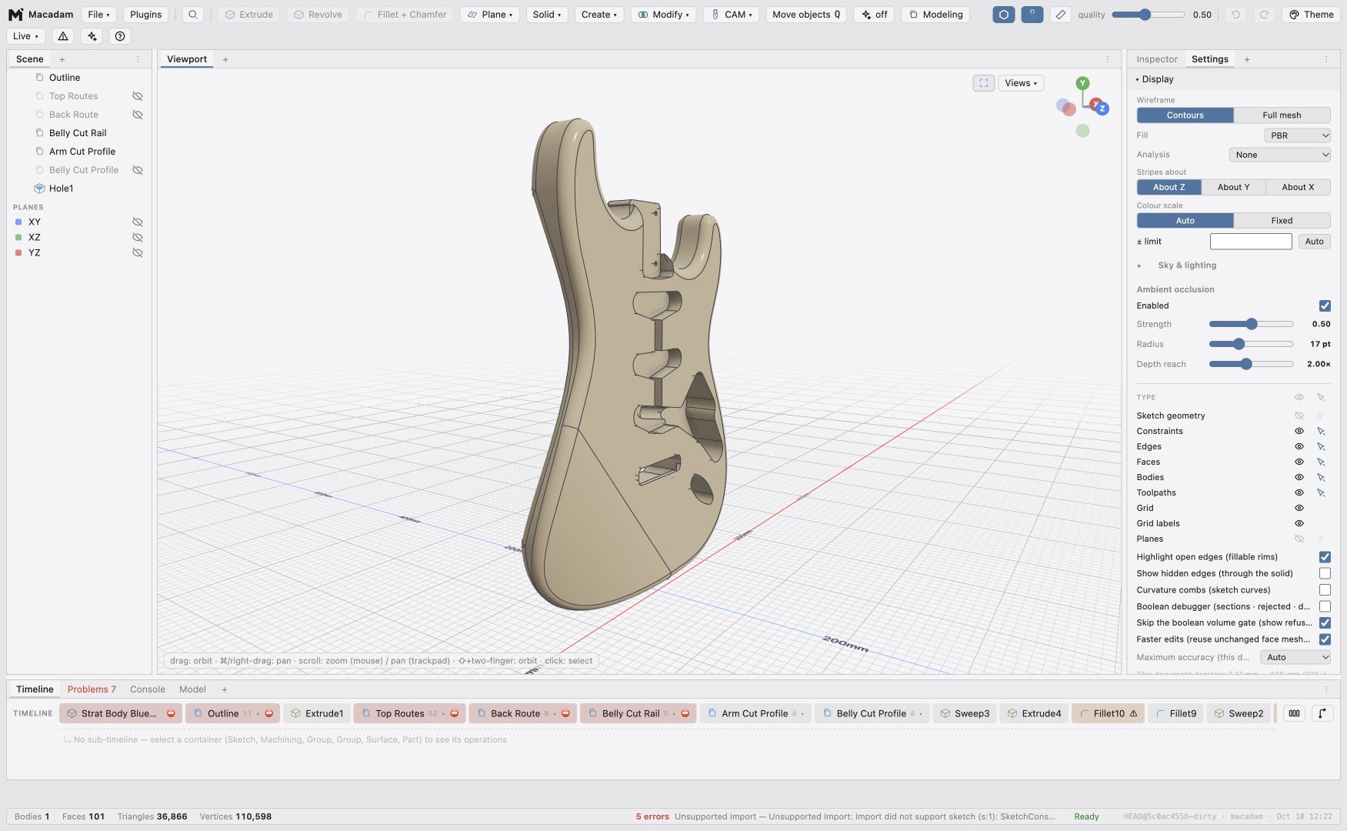The width and height of the screenshot is (1347, 831).
Task: Open the File menu
Action: [98, 15]
